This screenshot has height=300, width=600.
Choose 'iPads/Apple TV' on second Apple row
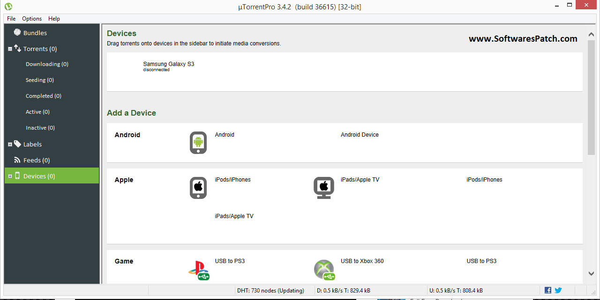pyautogui.click(x=234, y=216)
